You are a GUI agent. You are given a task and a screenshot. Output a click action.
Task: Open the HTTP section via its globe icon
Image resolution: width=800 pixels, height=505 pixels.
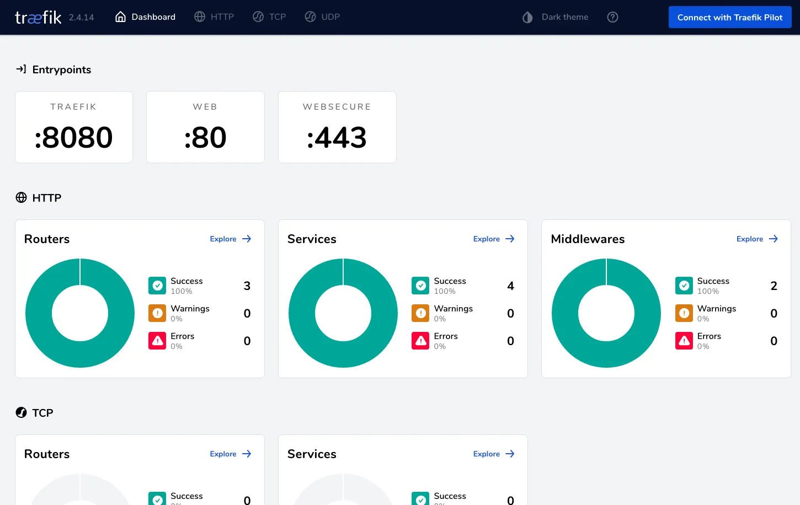200,17
